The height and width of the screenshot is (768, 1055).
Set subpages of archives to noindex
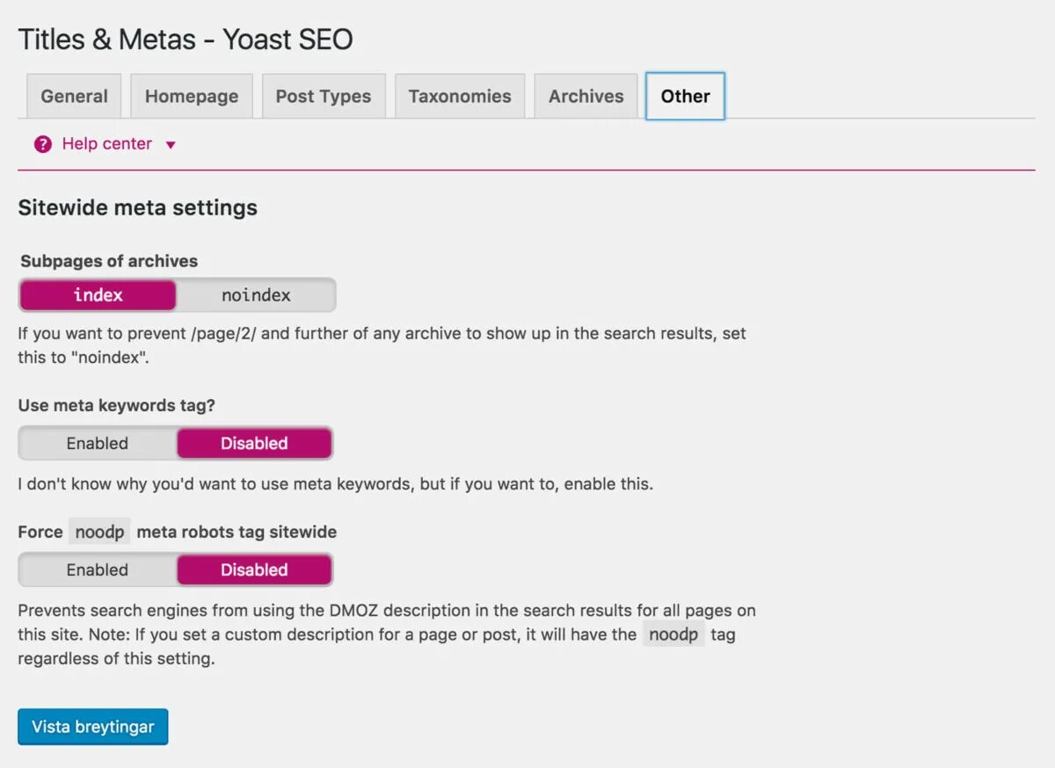[x=256, y=295]
